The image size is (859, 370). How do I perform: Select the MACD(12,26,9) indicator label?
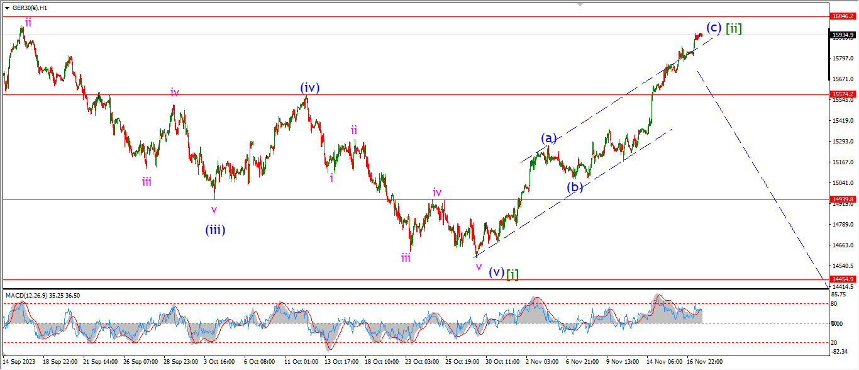point(43,295)
